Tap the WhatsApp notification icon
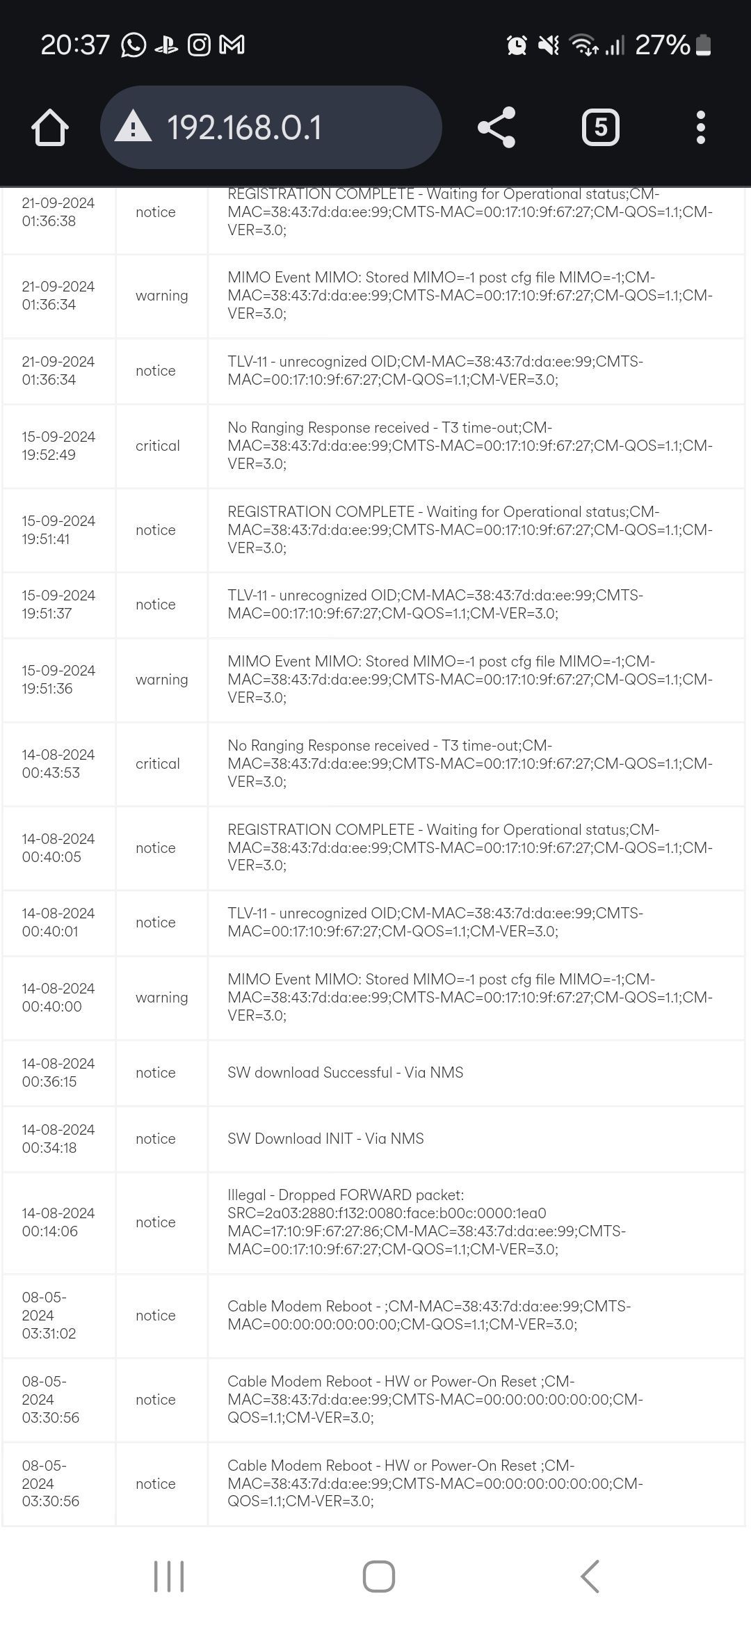Image resolution: width=751 pixels, height=1628 pixels. (134, 45)
